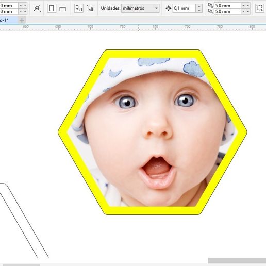Add a new document tab with plus
The width and height of the screenshot is (266, 266).
pyautogui.click(x=22, y=20)
